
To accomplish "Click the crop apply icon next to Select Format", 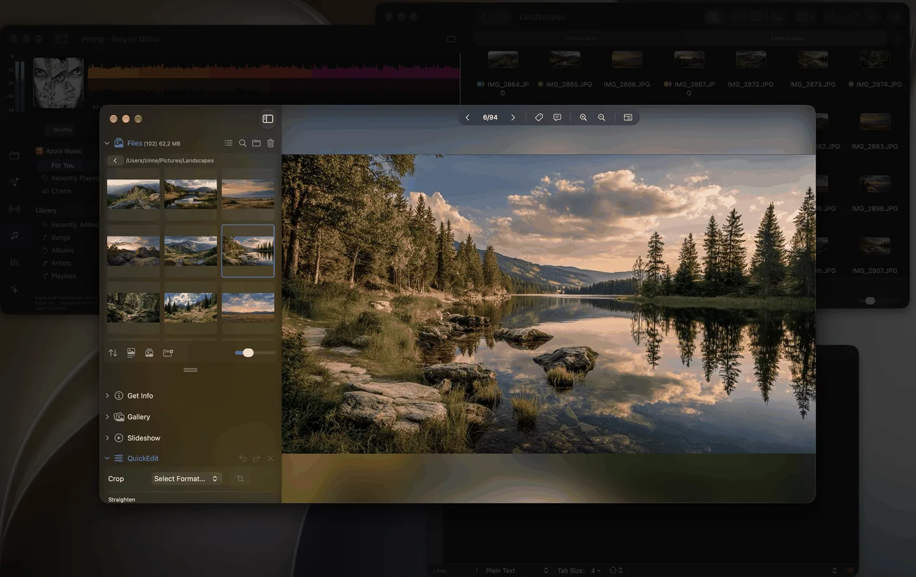I will point(240,479).
